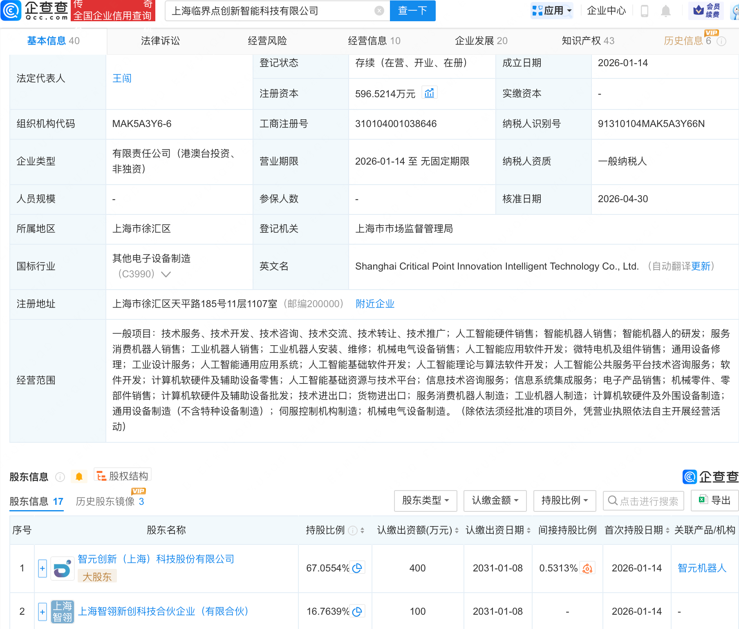
Task: Click pie chart icon beside 16.7639%
Action: 357,611
